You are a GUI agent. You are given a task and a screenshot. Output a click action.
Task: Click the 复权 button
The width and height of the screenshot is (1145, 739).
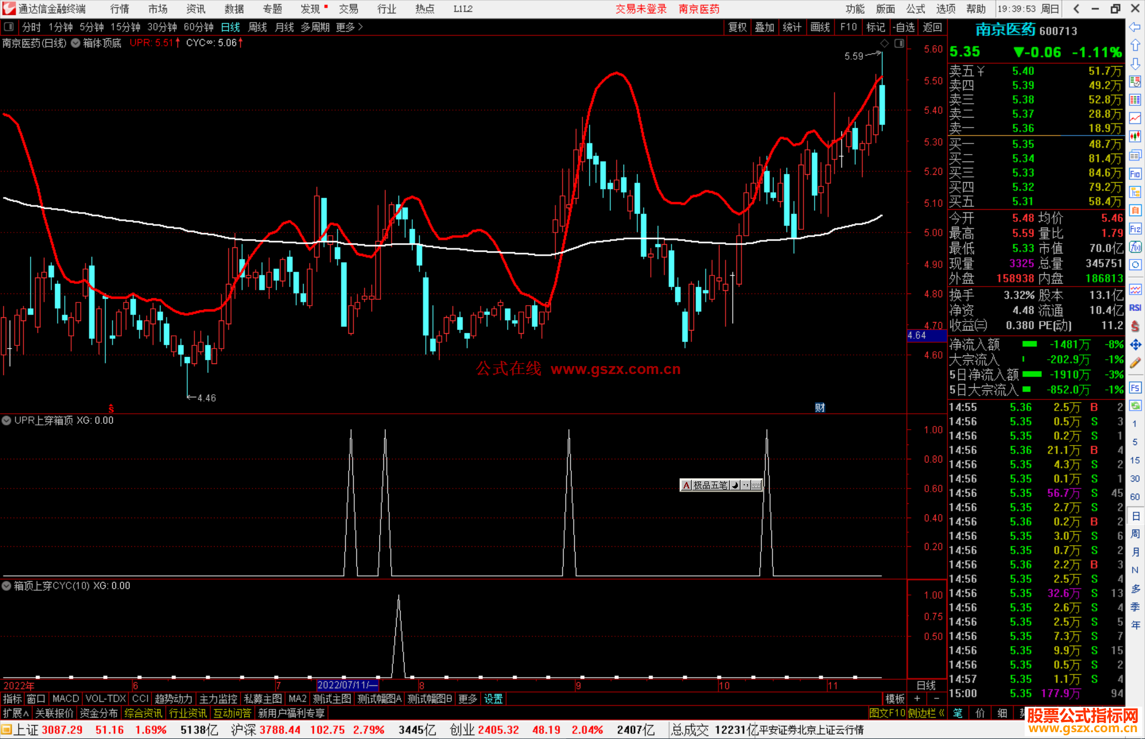click(x=737, y=27)
